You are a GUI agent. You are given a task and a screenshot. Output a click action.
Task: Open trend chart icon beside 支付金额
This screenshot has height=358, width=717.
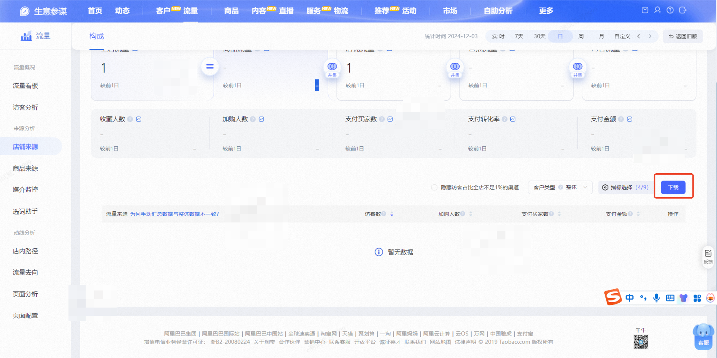630,119
